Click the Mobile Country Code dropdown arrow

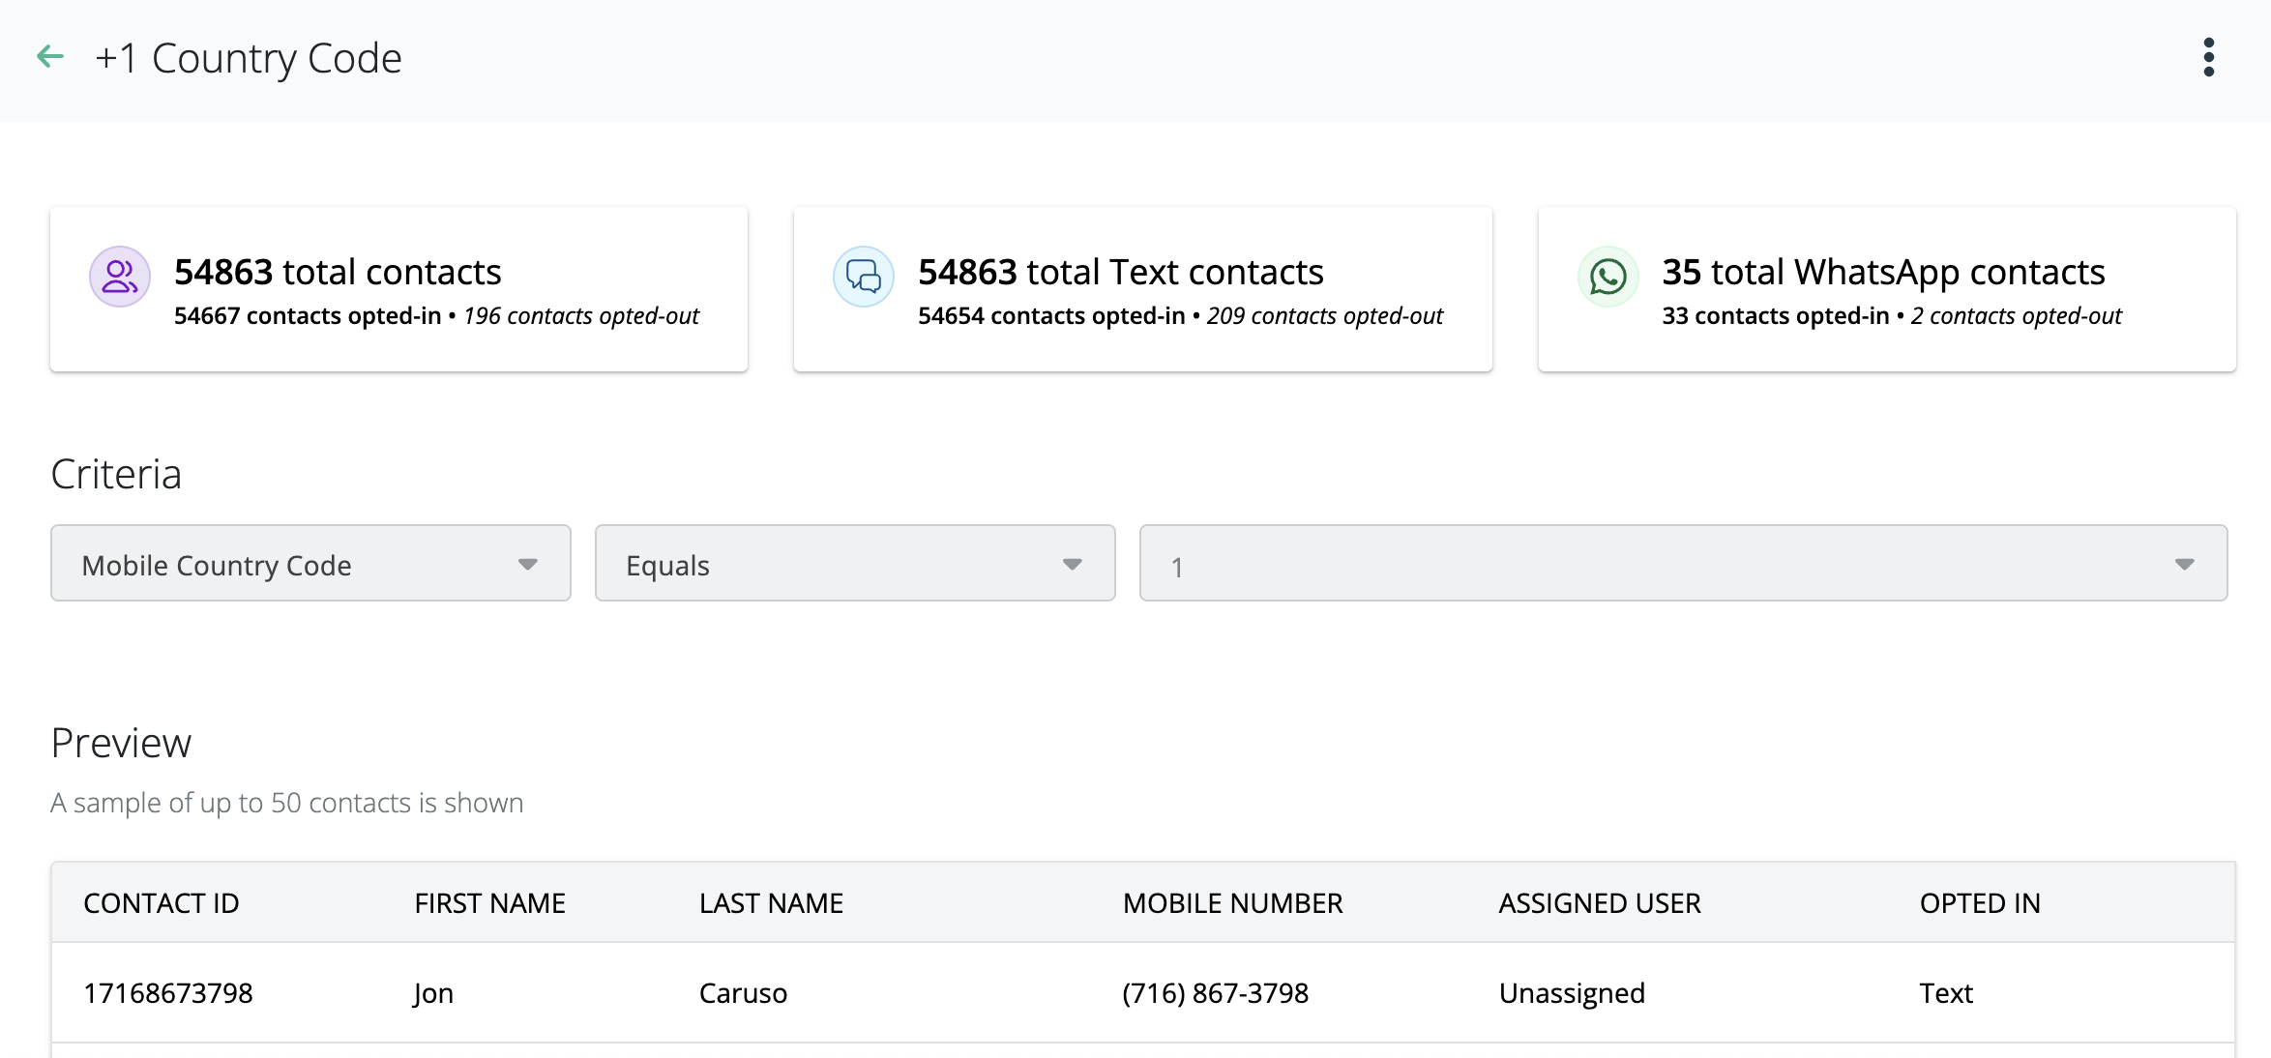pyautogui.click(x=527, y=564)
